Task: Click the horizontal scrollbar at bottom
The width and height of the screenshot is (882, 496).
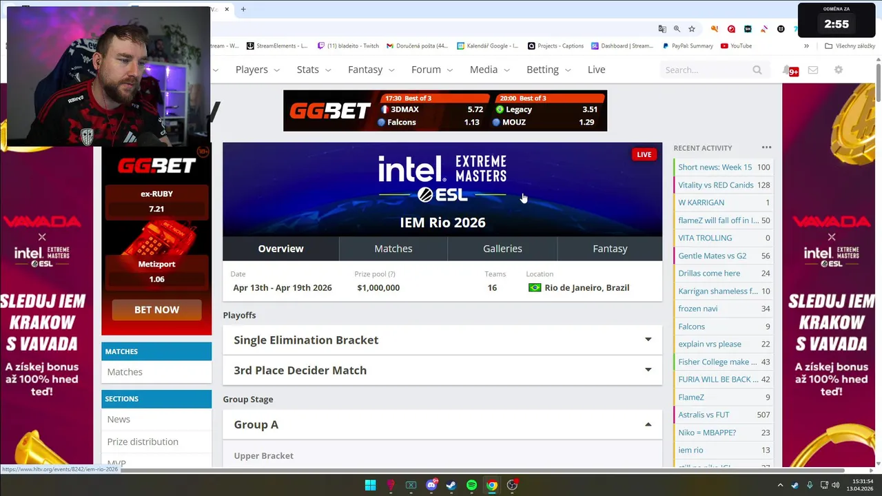Action: (423, 471)
